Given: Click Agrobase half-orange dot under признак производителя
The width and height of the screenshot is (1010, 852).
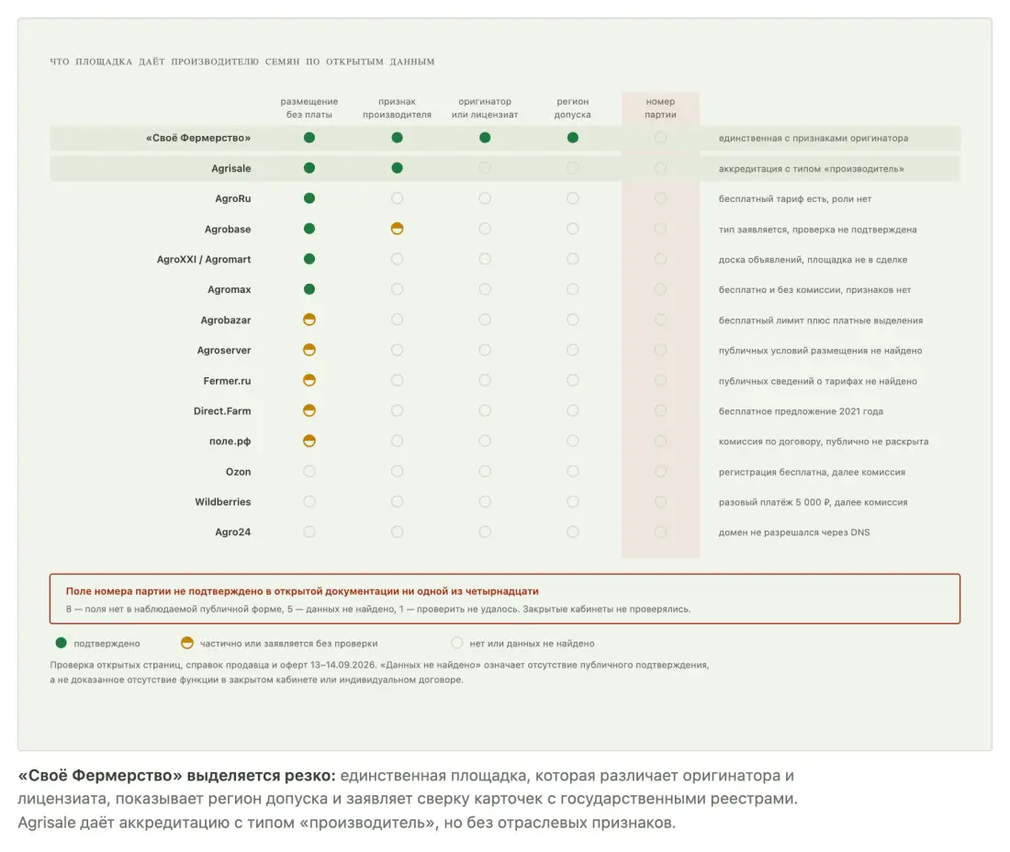Looking at the screenshot, I should [397, 229].
